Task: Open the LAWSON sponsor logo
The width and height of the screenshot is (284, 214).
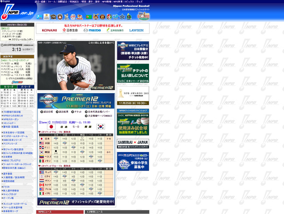Action: pyautogui.click(x=136, y=30)
